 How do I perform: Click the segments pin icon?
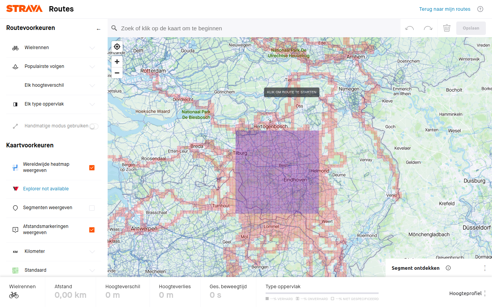coord(15,208)
